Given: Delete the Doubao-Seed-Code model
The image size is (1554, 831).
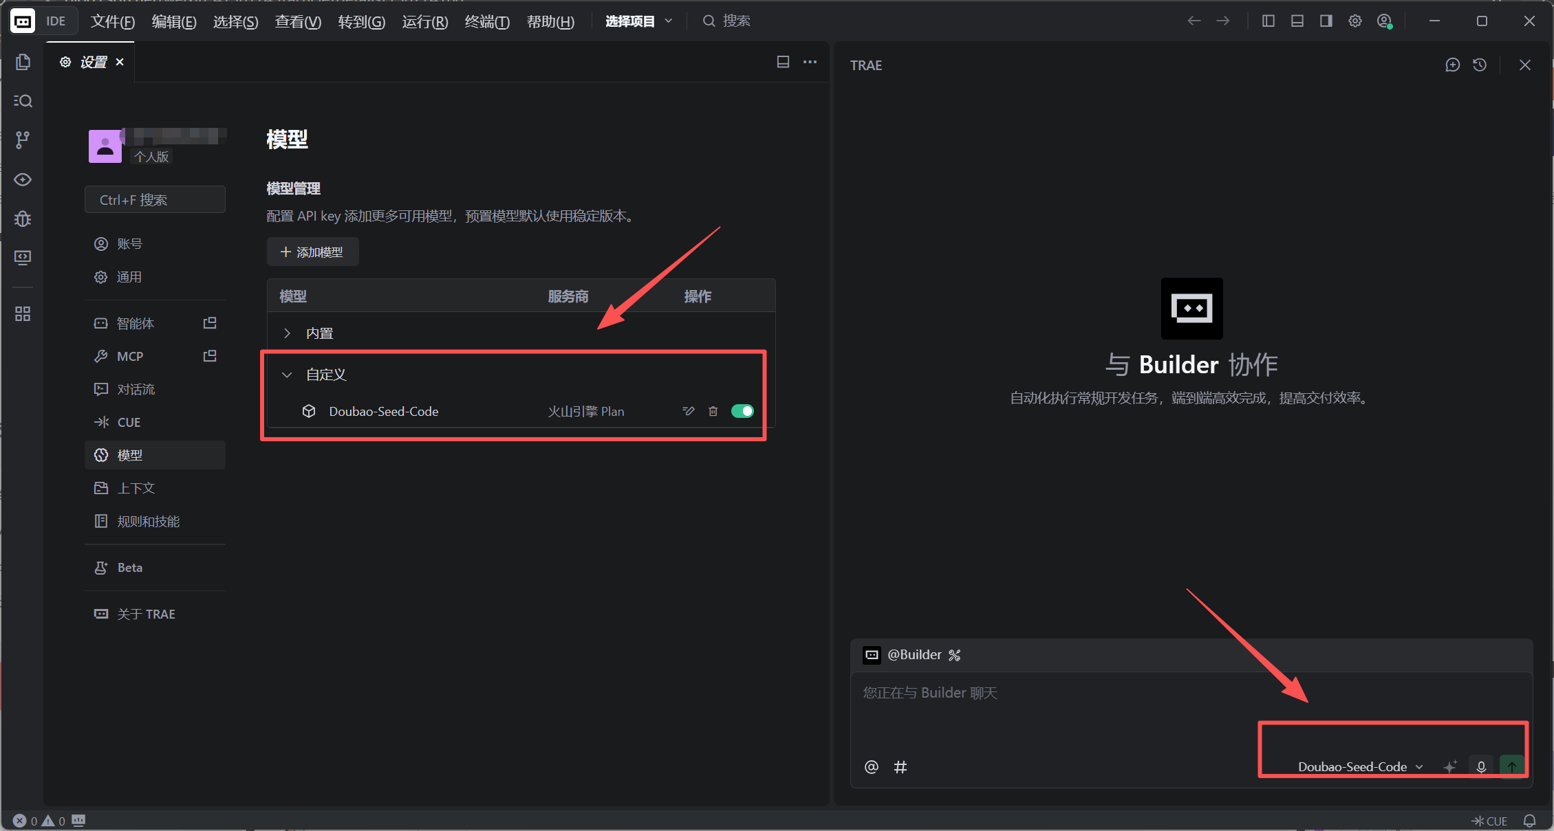Looking at the screenshot, I should [713, 411].
